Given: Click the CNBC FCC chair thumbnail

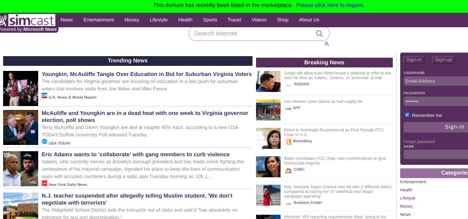Looking at the screenshot, I should [x=268, y=167].
